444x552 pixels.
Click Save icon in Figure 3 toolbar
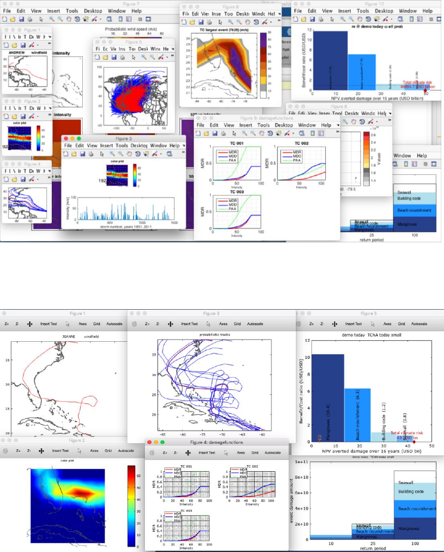point(83,154)
